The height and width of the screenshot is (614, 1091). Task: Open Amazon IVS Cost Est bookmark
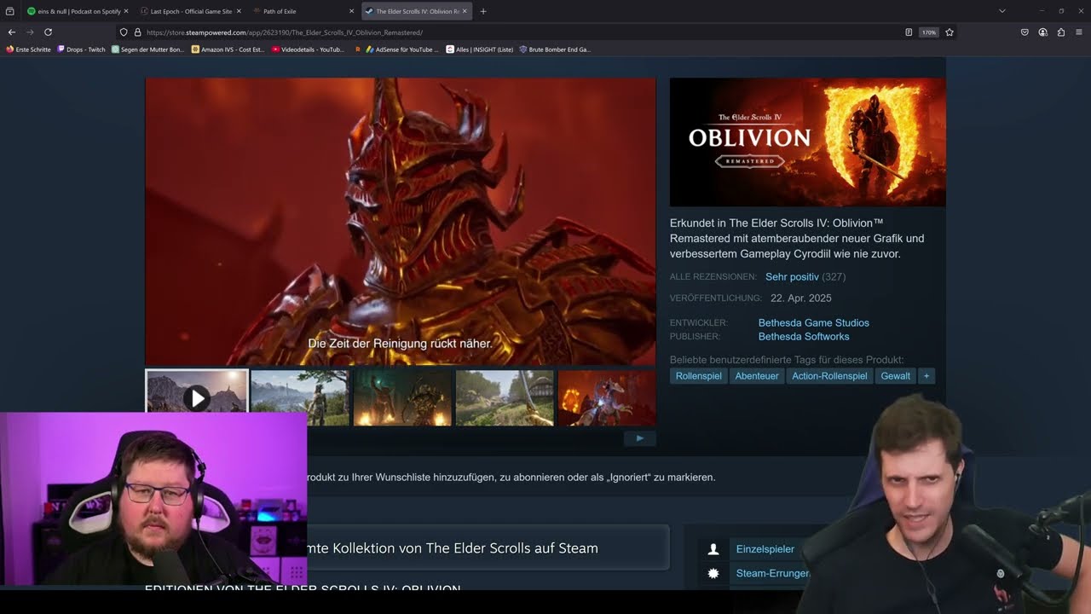(x=228, y=49)
